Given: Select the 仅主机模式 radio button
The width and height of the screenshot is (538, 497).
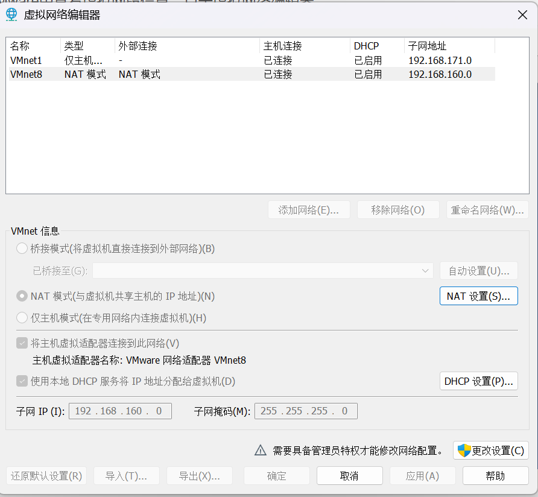Looking at the screenshot, I should point(22,318).
